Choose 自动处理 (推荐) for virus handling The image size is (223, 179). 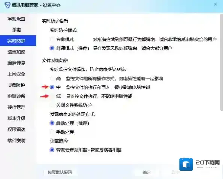[x=52, y=123]
